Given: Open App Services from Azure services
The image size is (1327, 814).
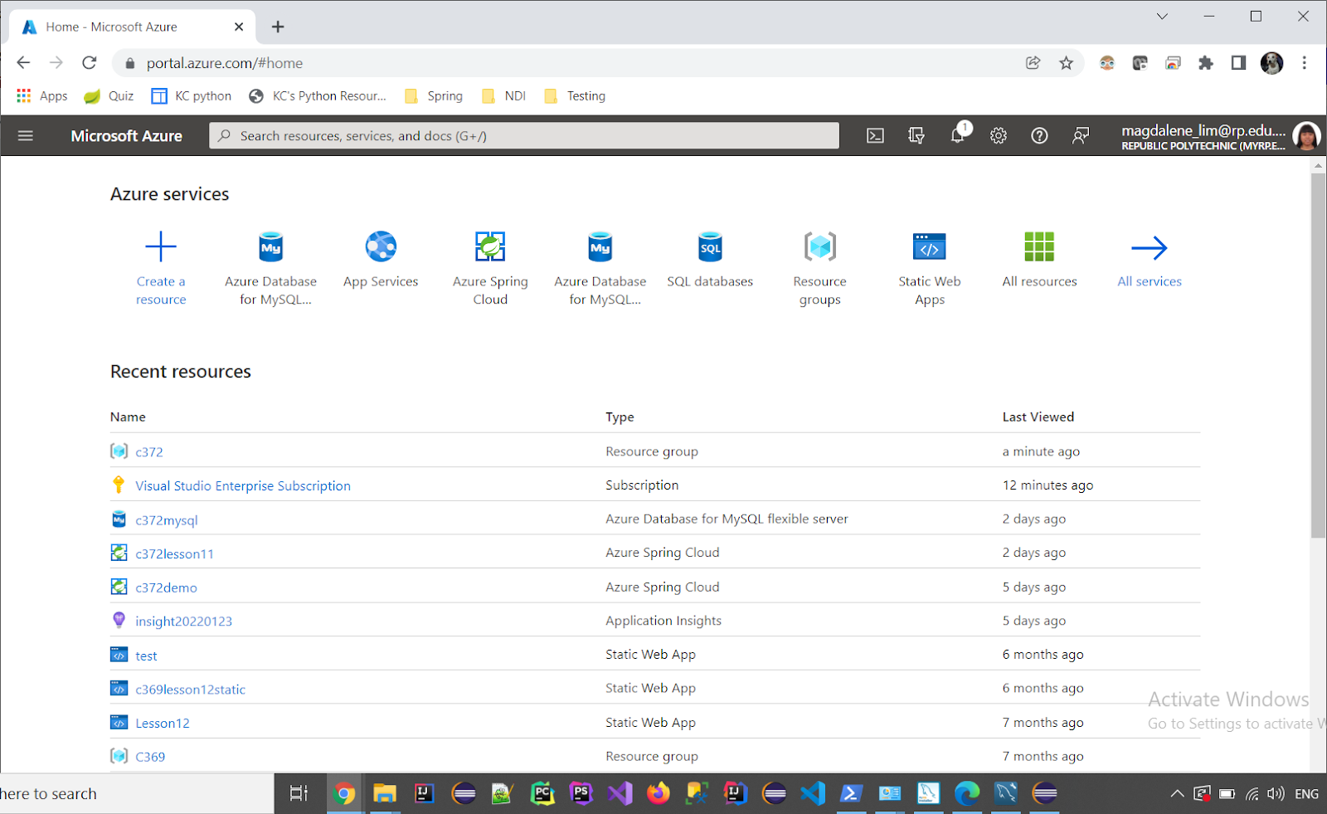Looking at the screenshot, I should (x=381, y=246).
